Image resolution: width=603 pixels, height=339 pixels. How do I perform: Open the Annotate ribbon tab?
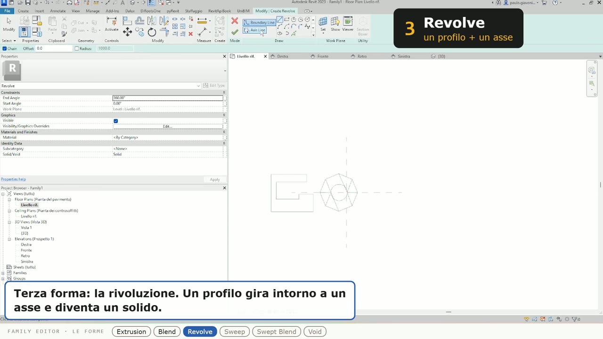tap(58, 11)
